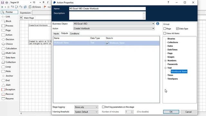Select the Loop stage tool

[6, 67]
